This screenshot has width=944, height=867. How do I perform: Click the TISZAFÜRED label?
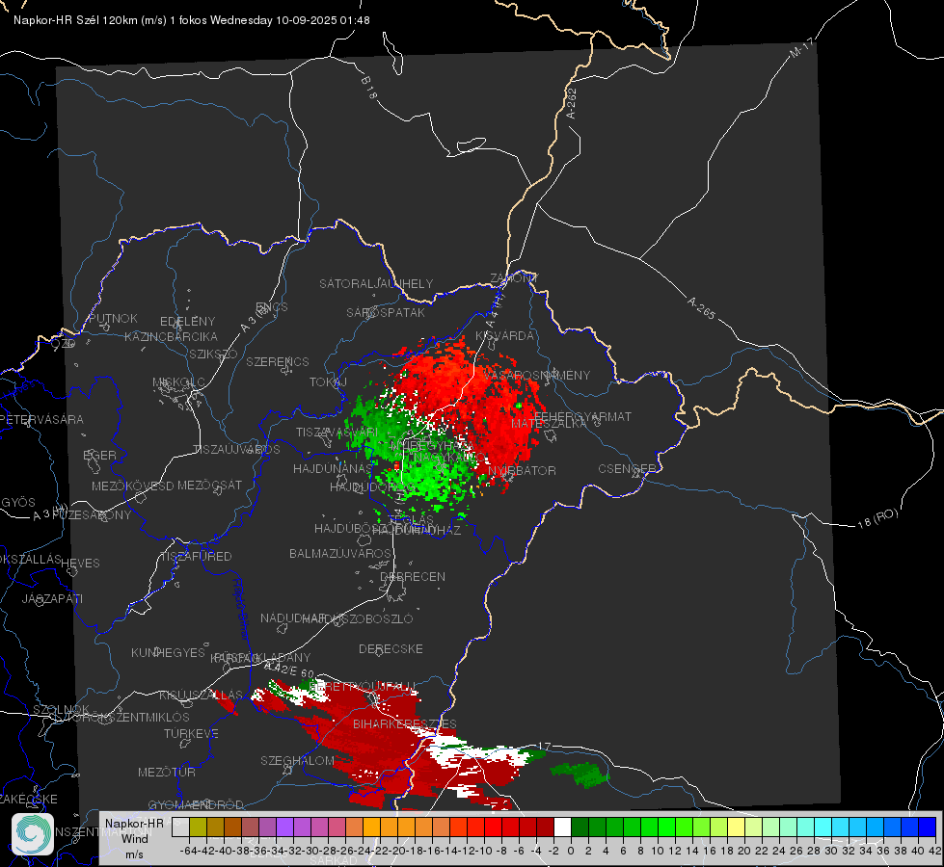[197, 557]
